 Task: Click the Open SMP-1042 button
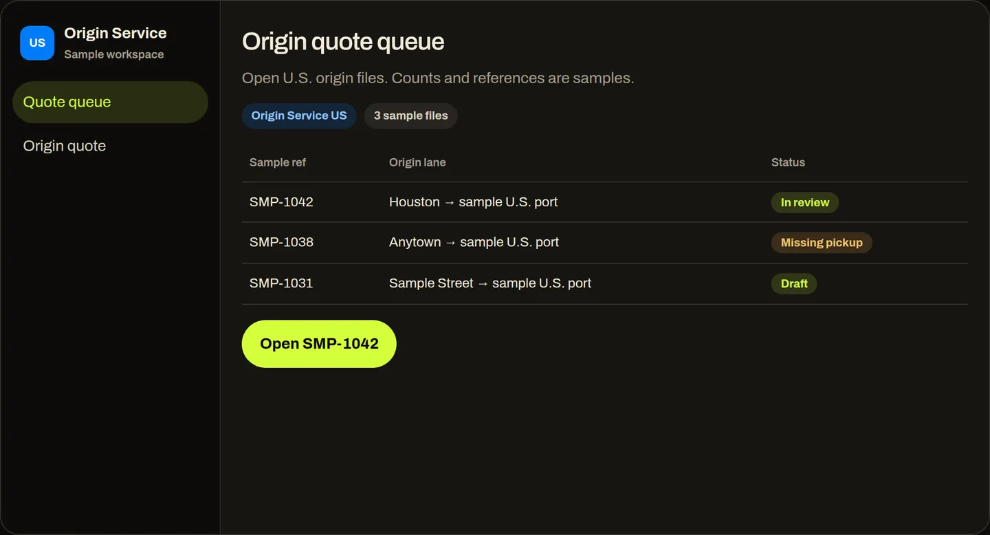[x=319, y=344]
